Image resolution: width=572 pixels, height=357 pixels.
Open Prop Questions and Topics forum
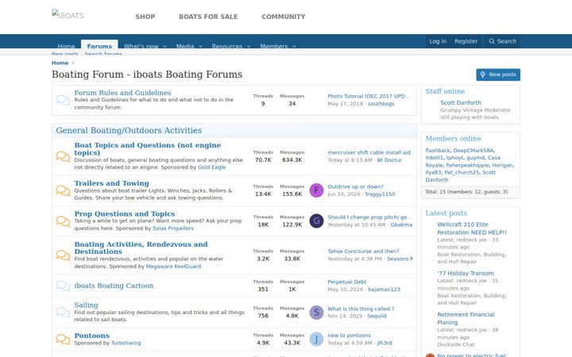[x=125, y=213]
